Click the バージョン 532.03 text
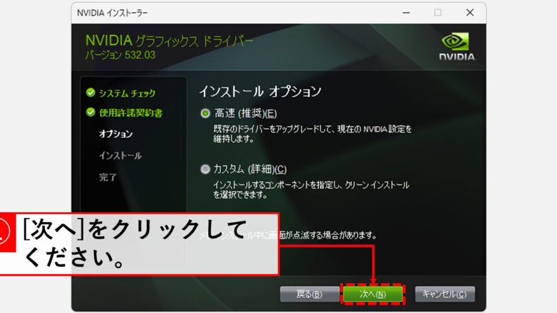 point(120,55)
